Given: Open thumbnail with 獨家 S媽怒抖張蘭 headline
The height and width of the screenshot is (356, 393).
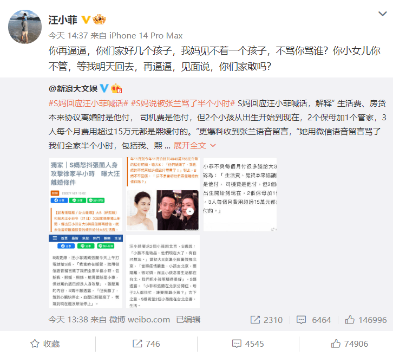Looking at the screenshot, I should pyautogui.click(x=86, y=195).
